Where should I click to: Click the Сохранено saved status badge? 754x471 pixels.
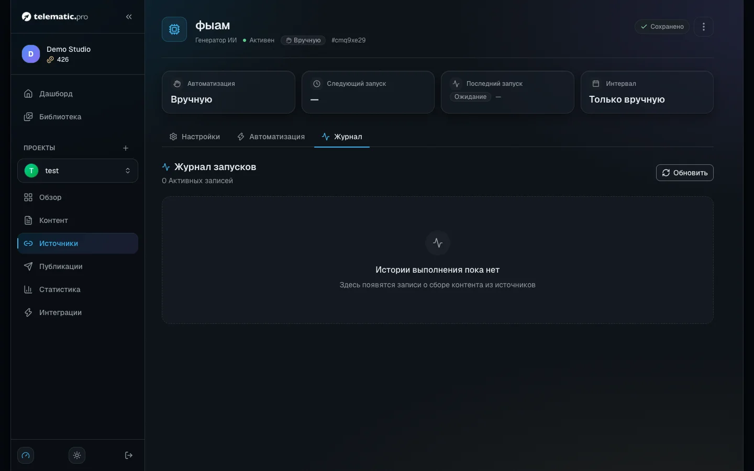[x=662, y=27]
